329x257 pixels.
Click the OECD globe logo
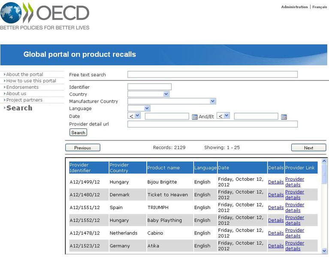coord(11,13)
